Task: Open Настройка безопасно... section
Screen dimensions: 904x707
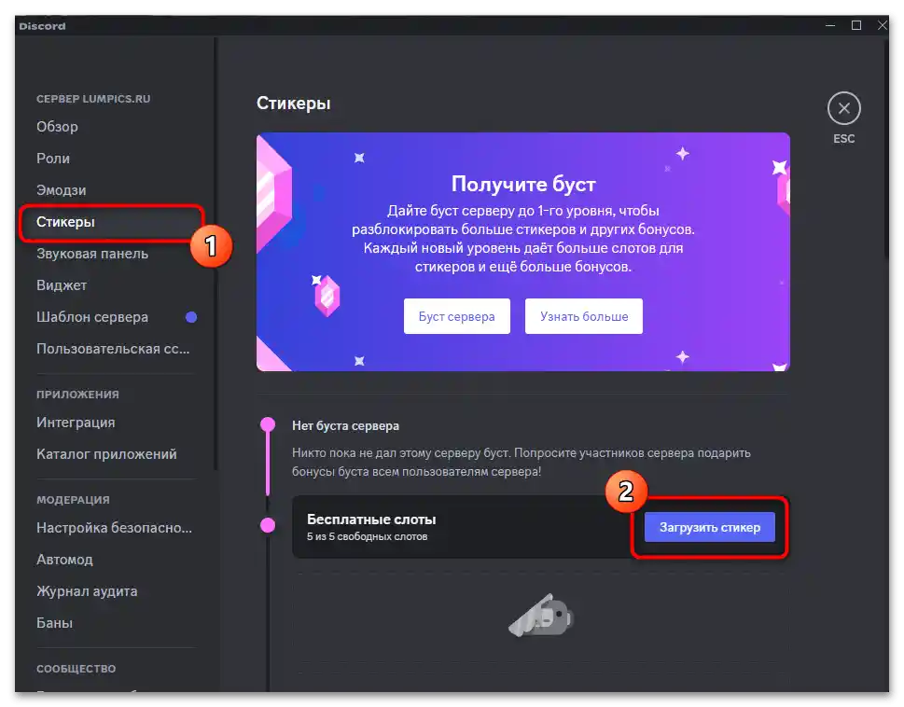Action: pos(115,528)
